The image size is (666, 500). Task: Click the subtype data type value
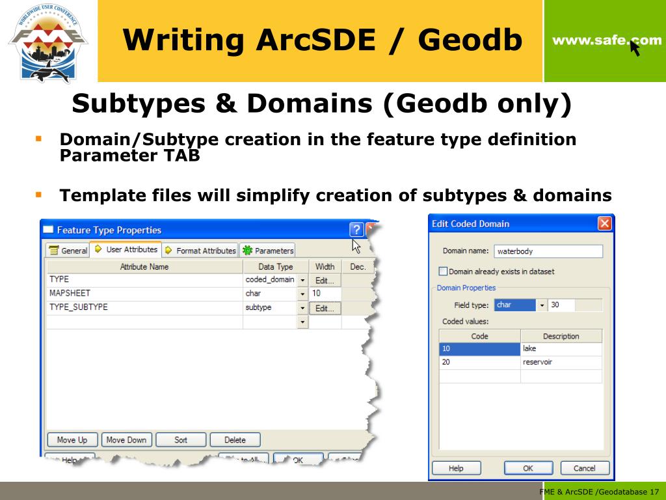point(270,307)
